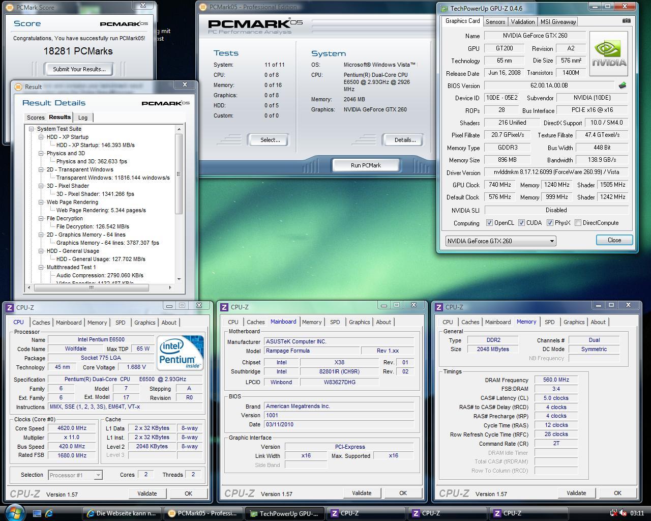Click the network tray icon
The width and height of the screenshot is (651, 521).
tap(613, 513)
